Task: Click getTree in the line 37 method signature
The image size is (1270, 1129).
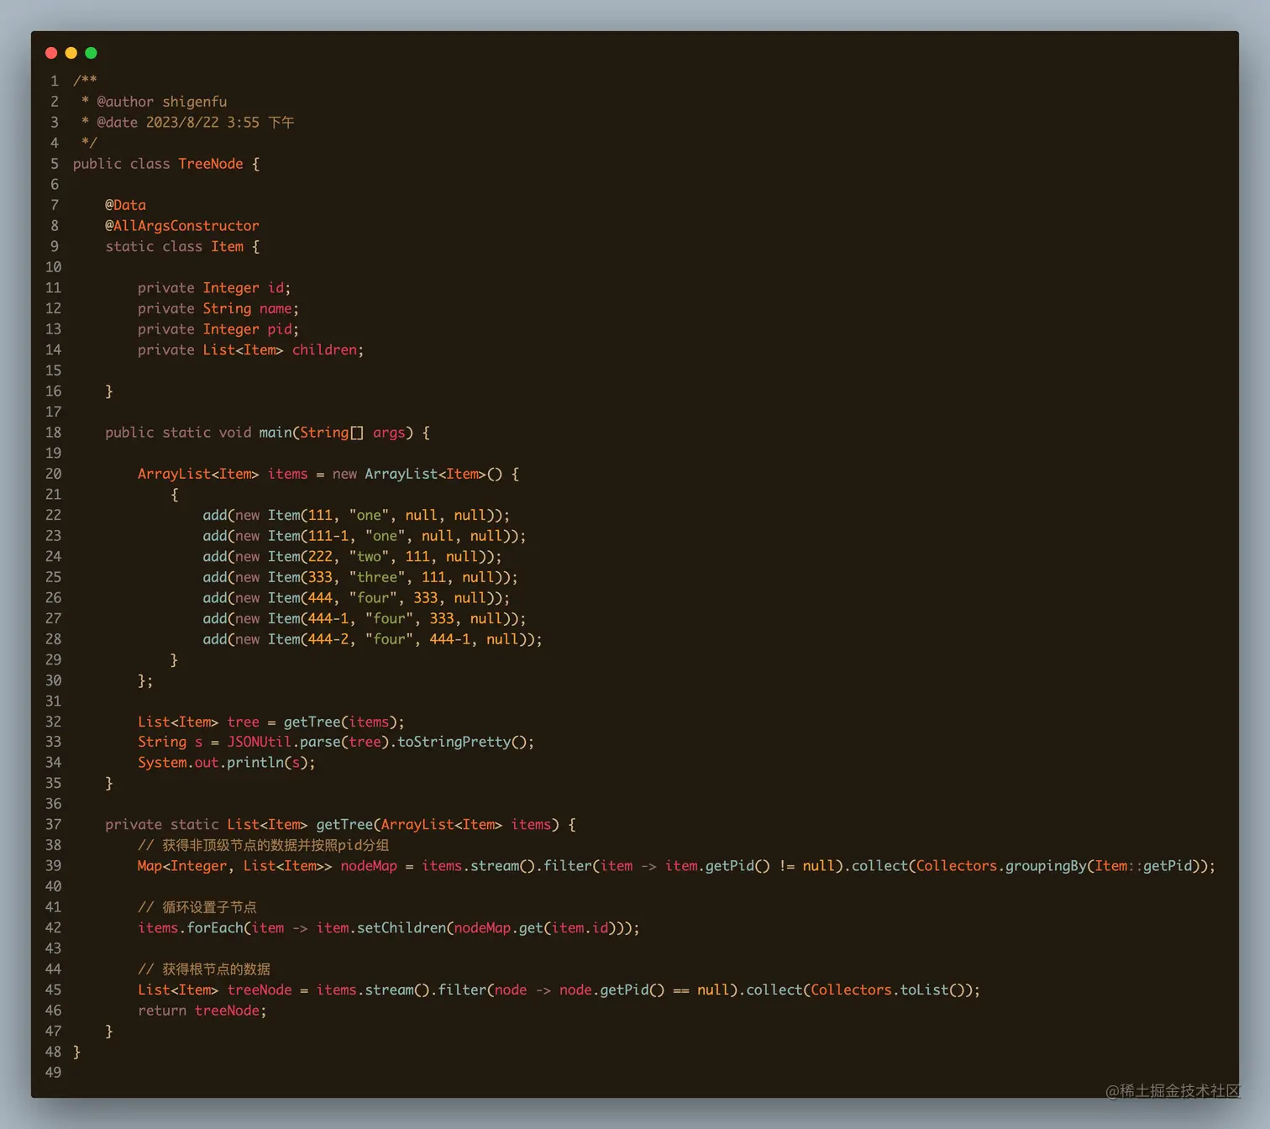Action: [x=344, y=825]
